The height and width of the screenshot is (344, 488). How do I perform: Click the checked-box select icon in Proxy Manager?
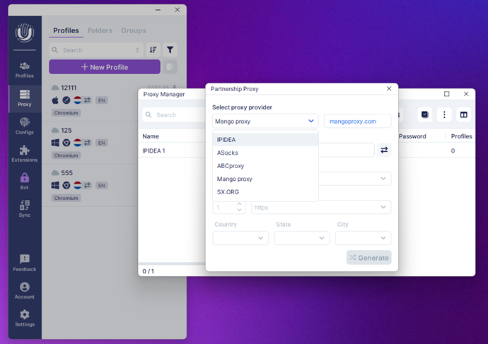424,114
